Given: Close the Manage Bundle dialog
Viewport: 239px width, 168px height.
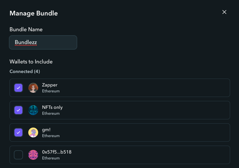Looking at the screenshot, I should click(224, 12).
